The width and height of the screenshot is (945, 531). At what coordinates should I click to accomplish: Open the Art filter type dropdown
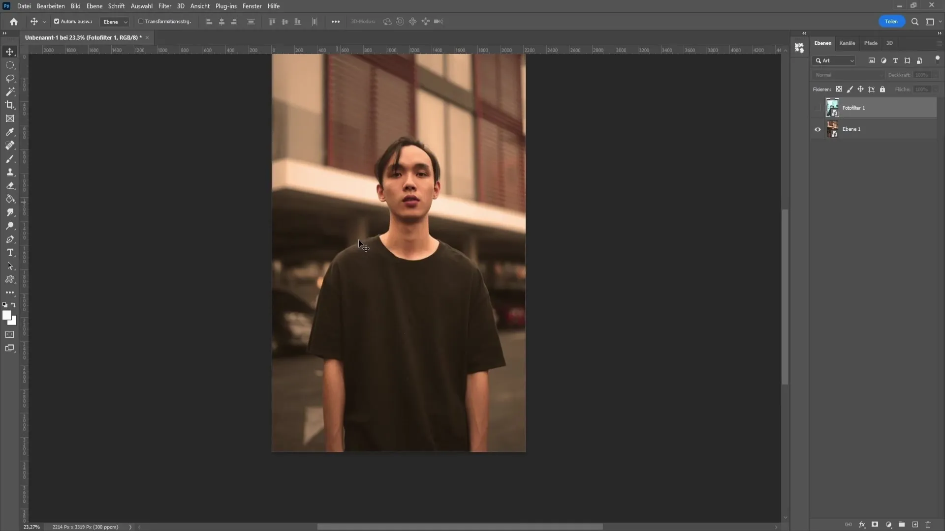pyautogui.click(x=834, y=61)
